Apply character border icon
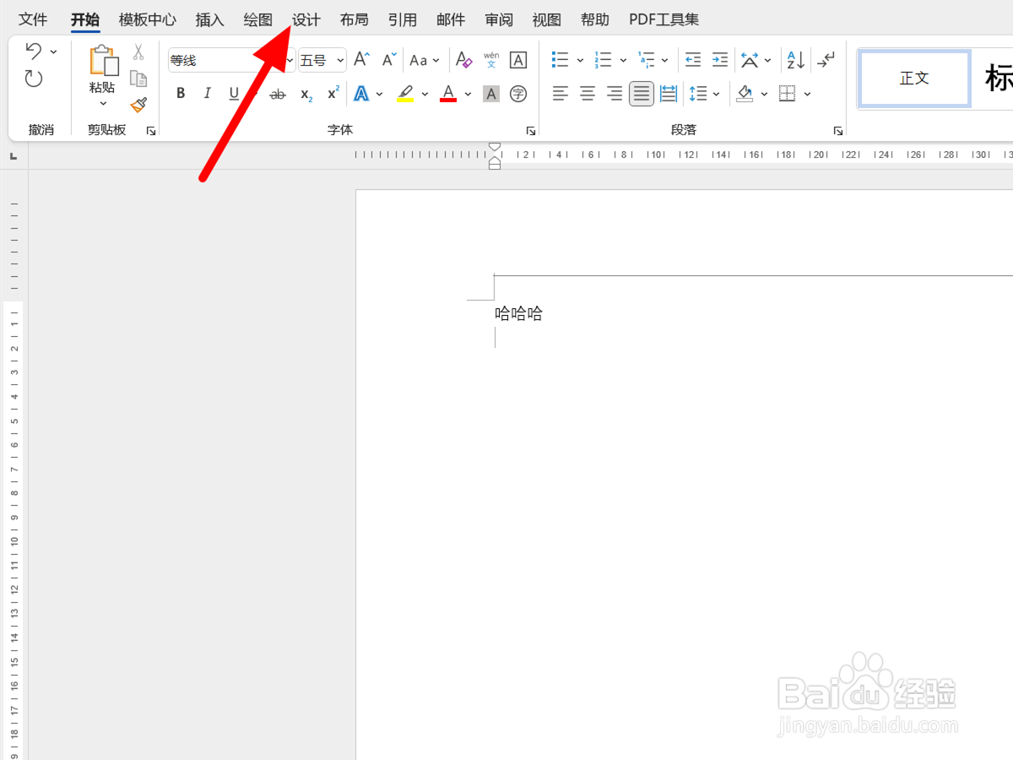This screenshot has width=1013, height=760. pyautogui.click(x=518, y=60)
